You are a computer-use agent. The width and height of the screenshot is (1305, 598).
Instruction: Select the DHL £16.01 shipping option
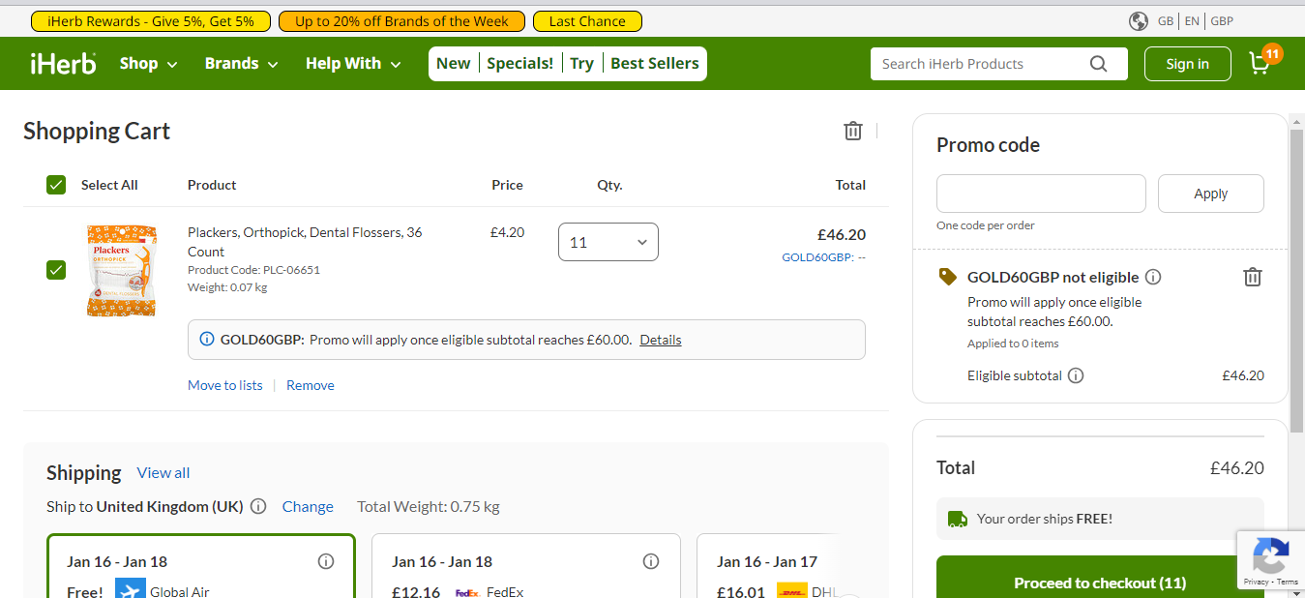tap(766, 567)
